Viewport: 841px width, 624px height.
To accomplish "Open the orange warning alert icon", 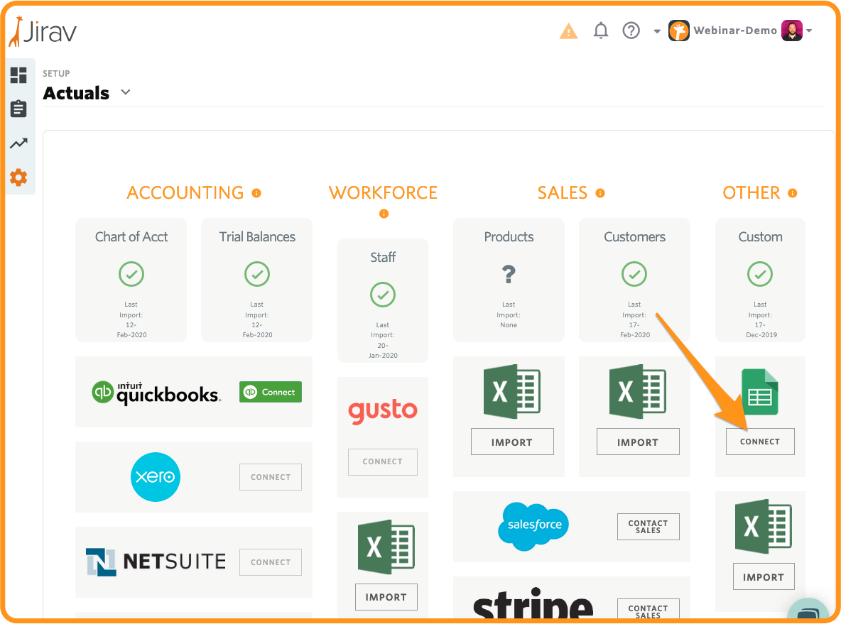I will pos(568,31).
